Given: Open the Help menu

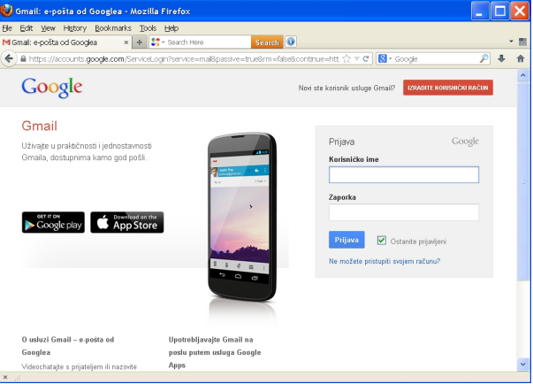Looking at the screenshot, I should pos(171,28).
